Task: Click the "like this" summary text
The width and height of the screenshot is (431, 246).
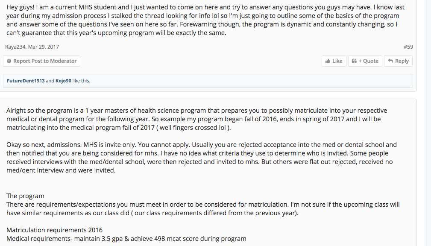Action: click(81, 81)
